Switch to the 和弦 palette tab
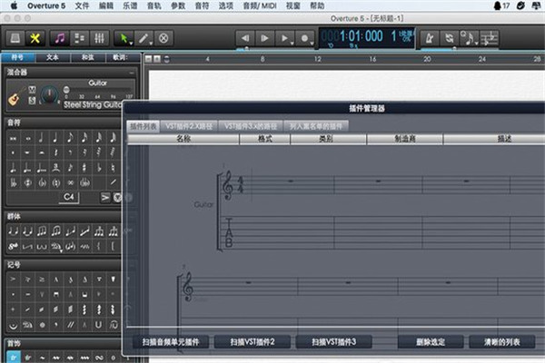 tap(87, 57)
